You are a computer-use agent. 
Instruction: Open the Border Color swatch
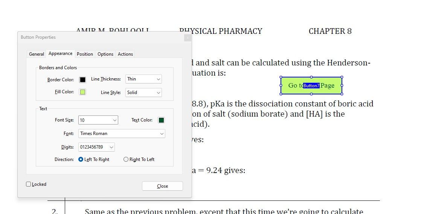pos(82,79)
